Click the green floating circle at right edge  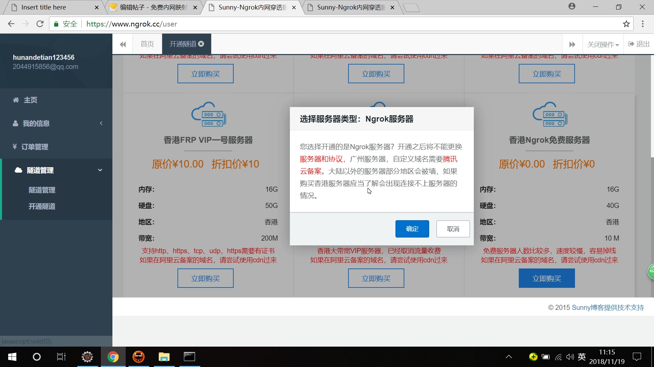(651, 272)
